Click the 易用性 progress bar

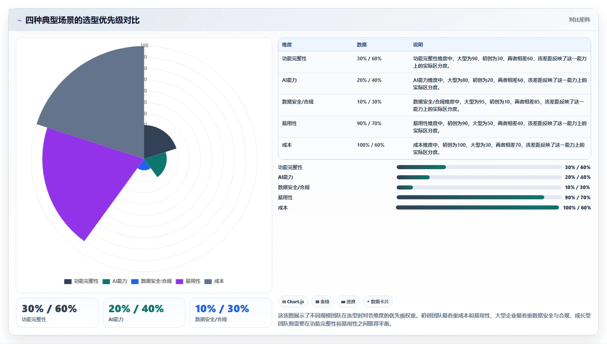pos(479,197)
